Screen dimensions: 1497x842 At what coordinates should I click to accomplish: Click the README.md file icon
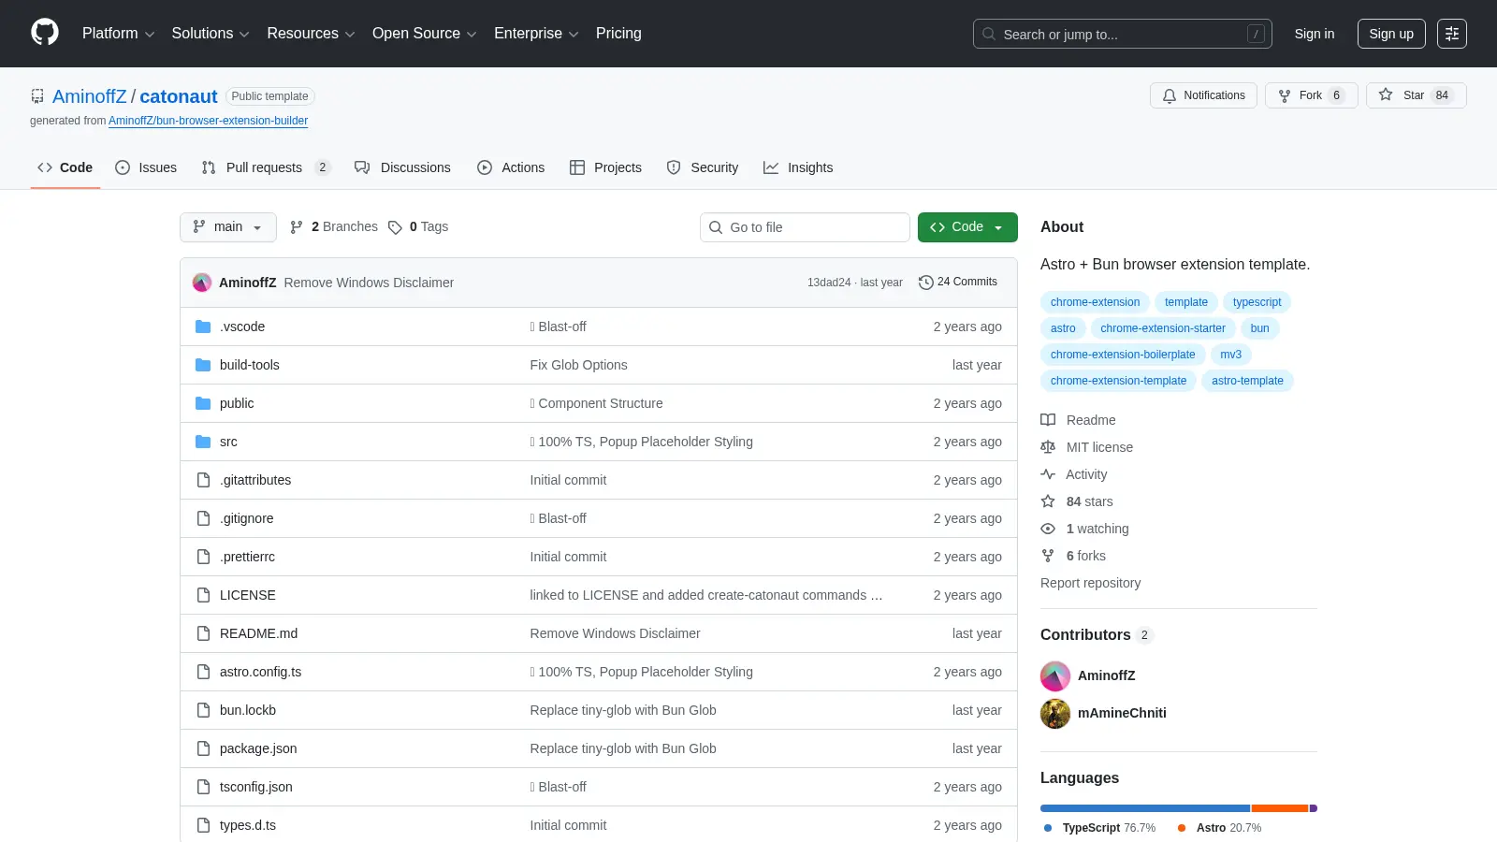(x=203, y=633)
